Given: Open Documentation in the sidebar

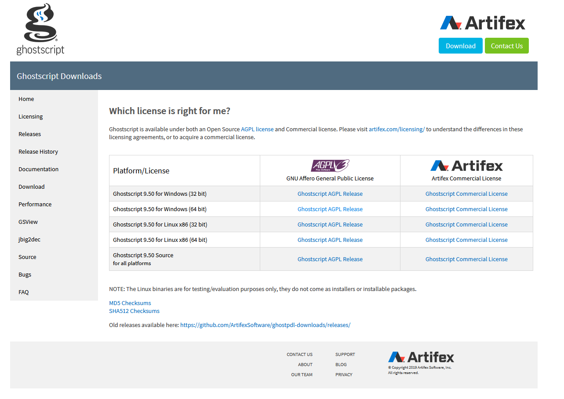Looking at the screenshot, I should [39, 169].
